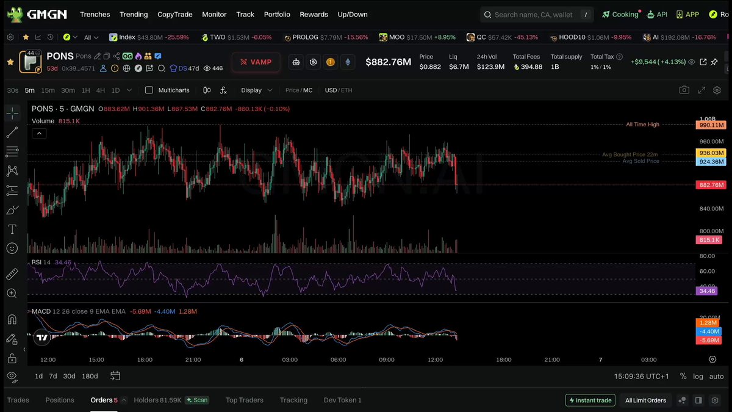Toggle the log scale
Viewport: 732px width, 412px height.
click(x=698, y=377)
